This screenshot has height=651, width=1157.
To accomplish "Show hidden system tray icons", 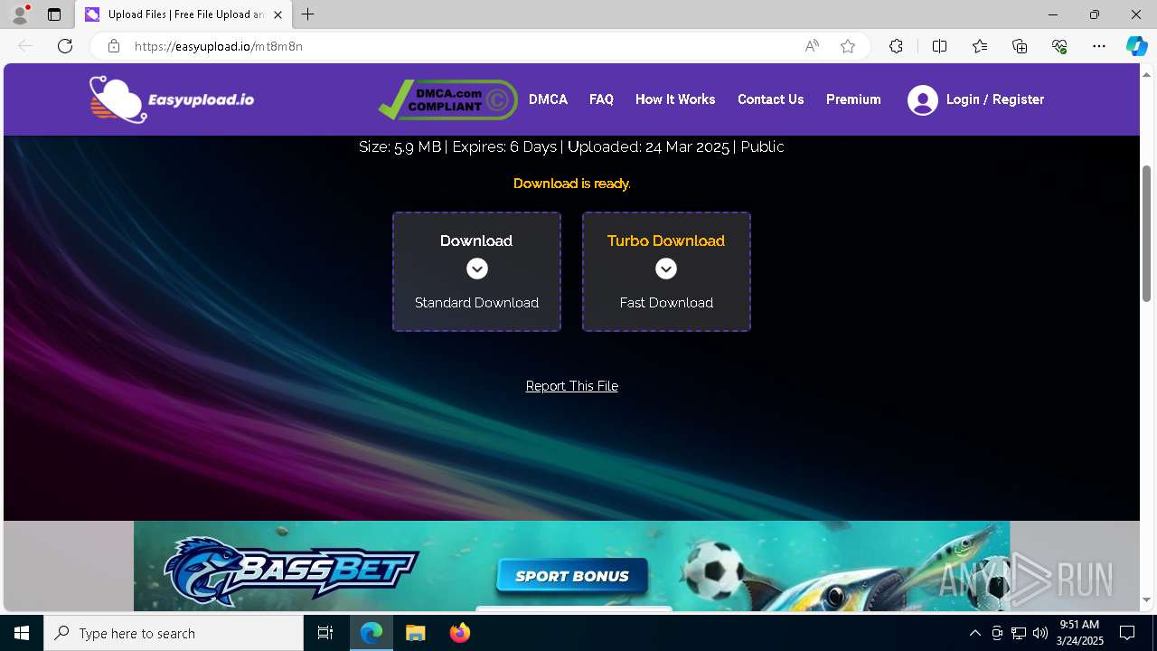I will coord(974,633).
